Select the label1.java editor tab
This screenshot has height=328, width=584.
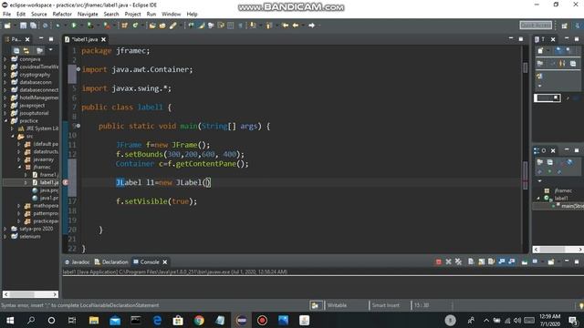pyautogui.click(x=85, y=39)
